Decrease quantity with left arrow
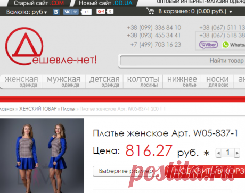Viewport: 245px width, 193px height. [218, 153]
